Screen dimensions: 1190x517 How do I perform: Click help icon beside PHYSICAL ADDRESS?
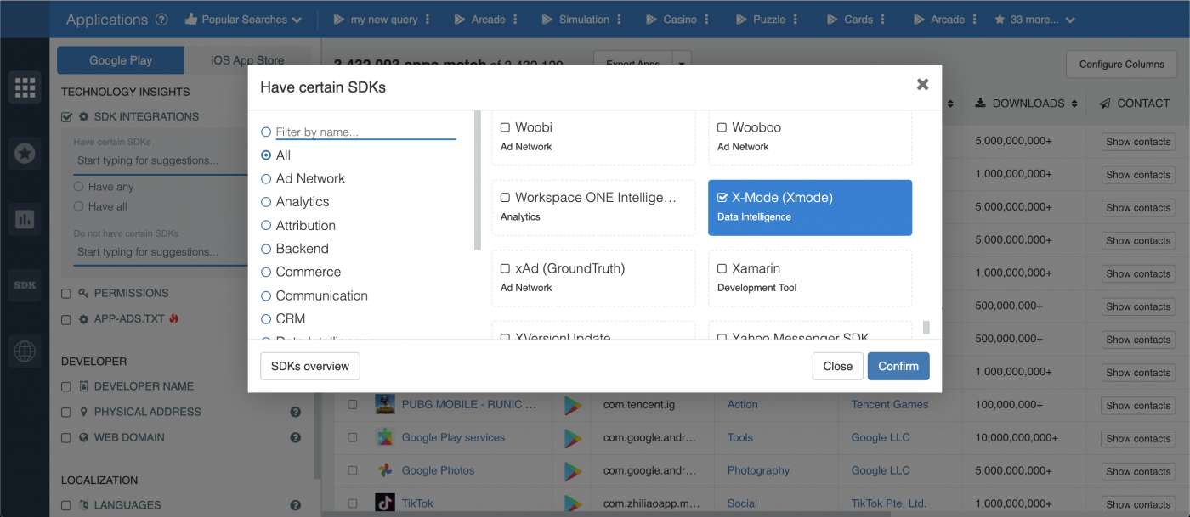(x=296, y=412)
